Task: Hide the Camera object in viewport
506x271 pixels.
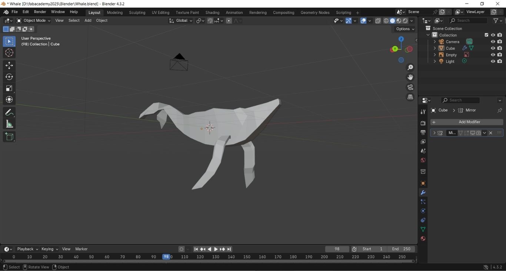Action: [x=493, y=42]
